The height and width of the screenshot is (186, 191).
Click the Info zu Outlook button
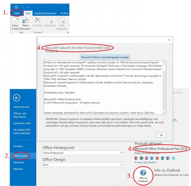tap(143, 176)
